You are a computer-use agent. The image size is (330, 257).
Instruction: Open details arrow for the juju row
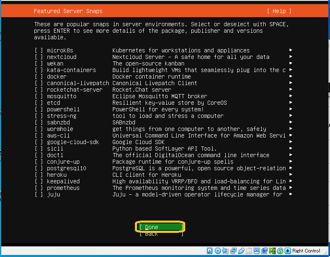click(290, 194)
